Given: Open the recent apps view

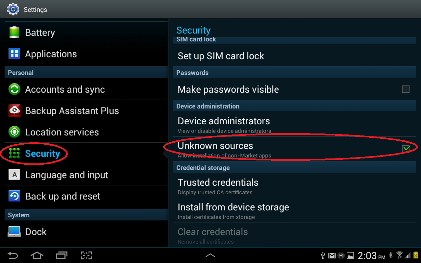Looking at the screenshot, I should pos(62,255).
